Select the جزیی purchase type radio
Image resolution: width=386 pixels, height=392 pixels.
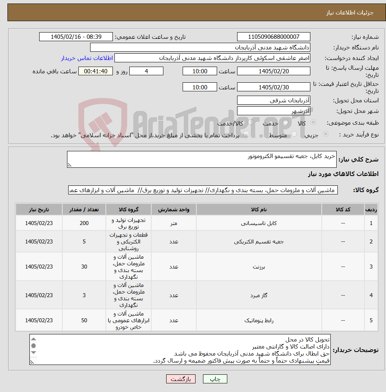326,134
